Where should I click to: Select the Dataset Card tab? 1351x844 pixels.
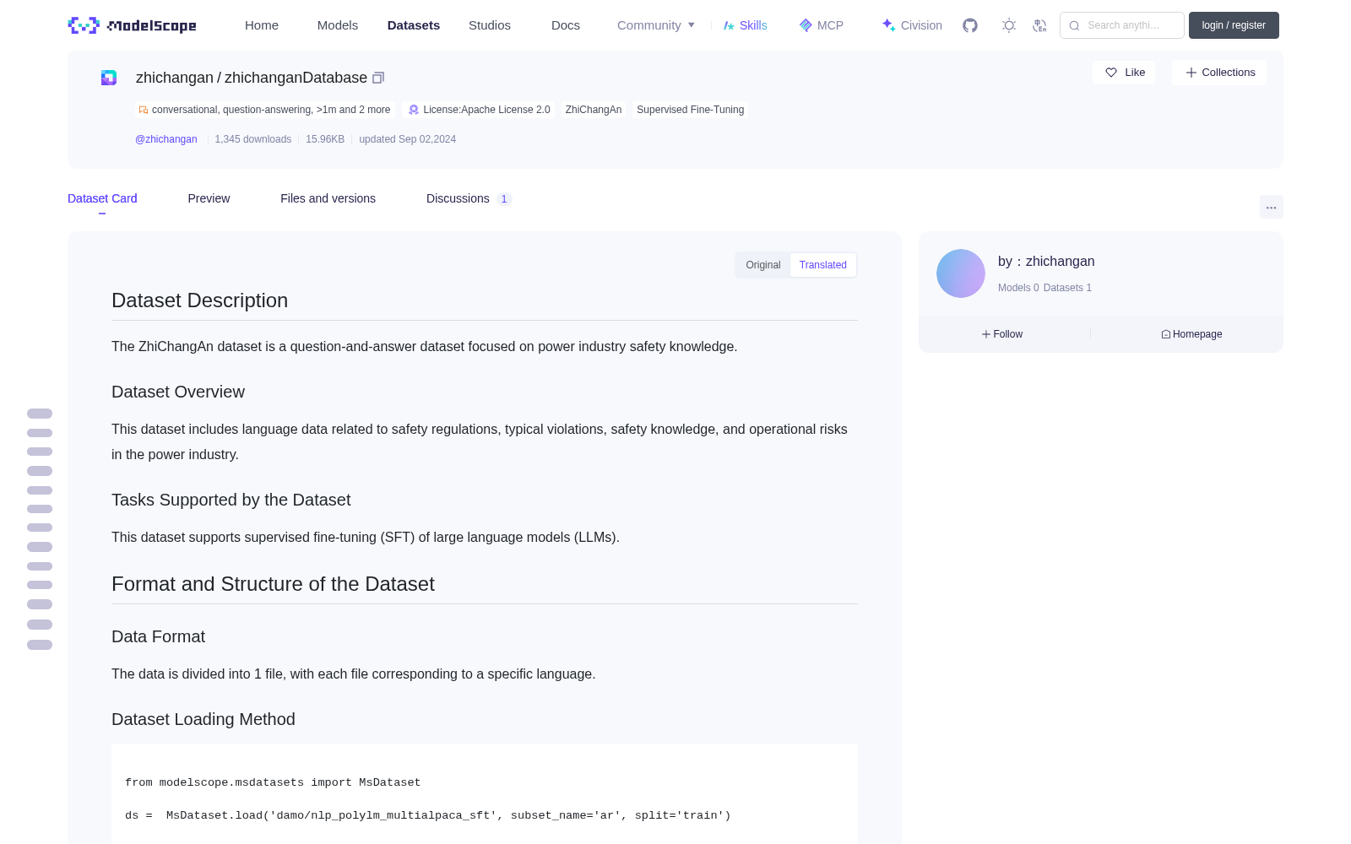[102, 198]
